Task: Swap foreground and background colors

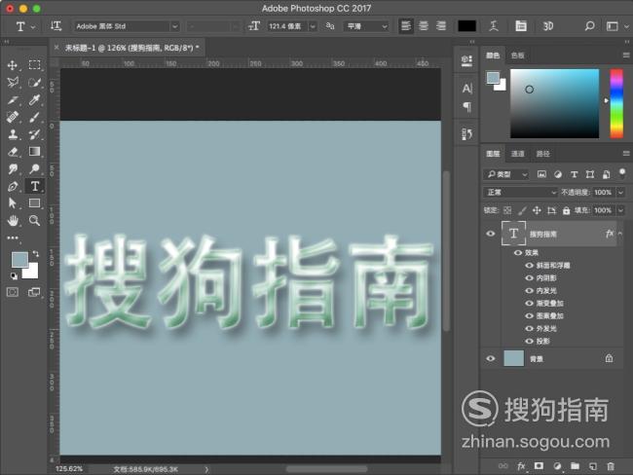Action: tap(36, 253)
